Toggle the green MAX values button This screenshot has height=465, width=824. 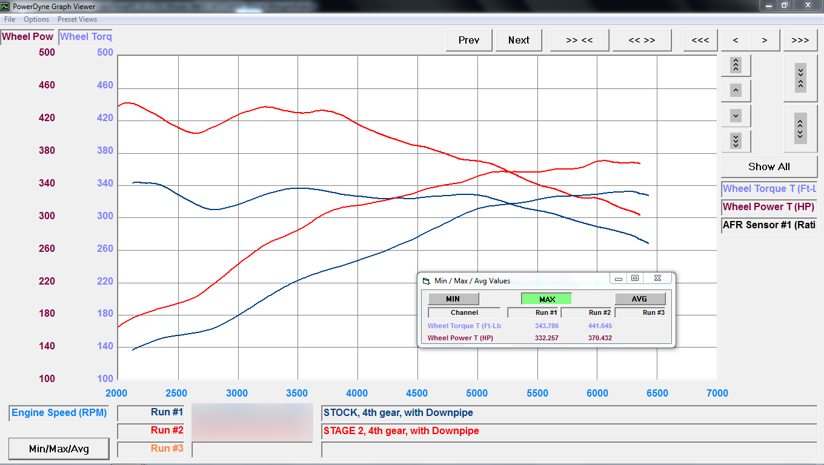point(547,298)
